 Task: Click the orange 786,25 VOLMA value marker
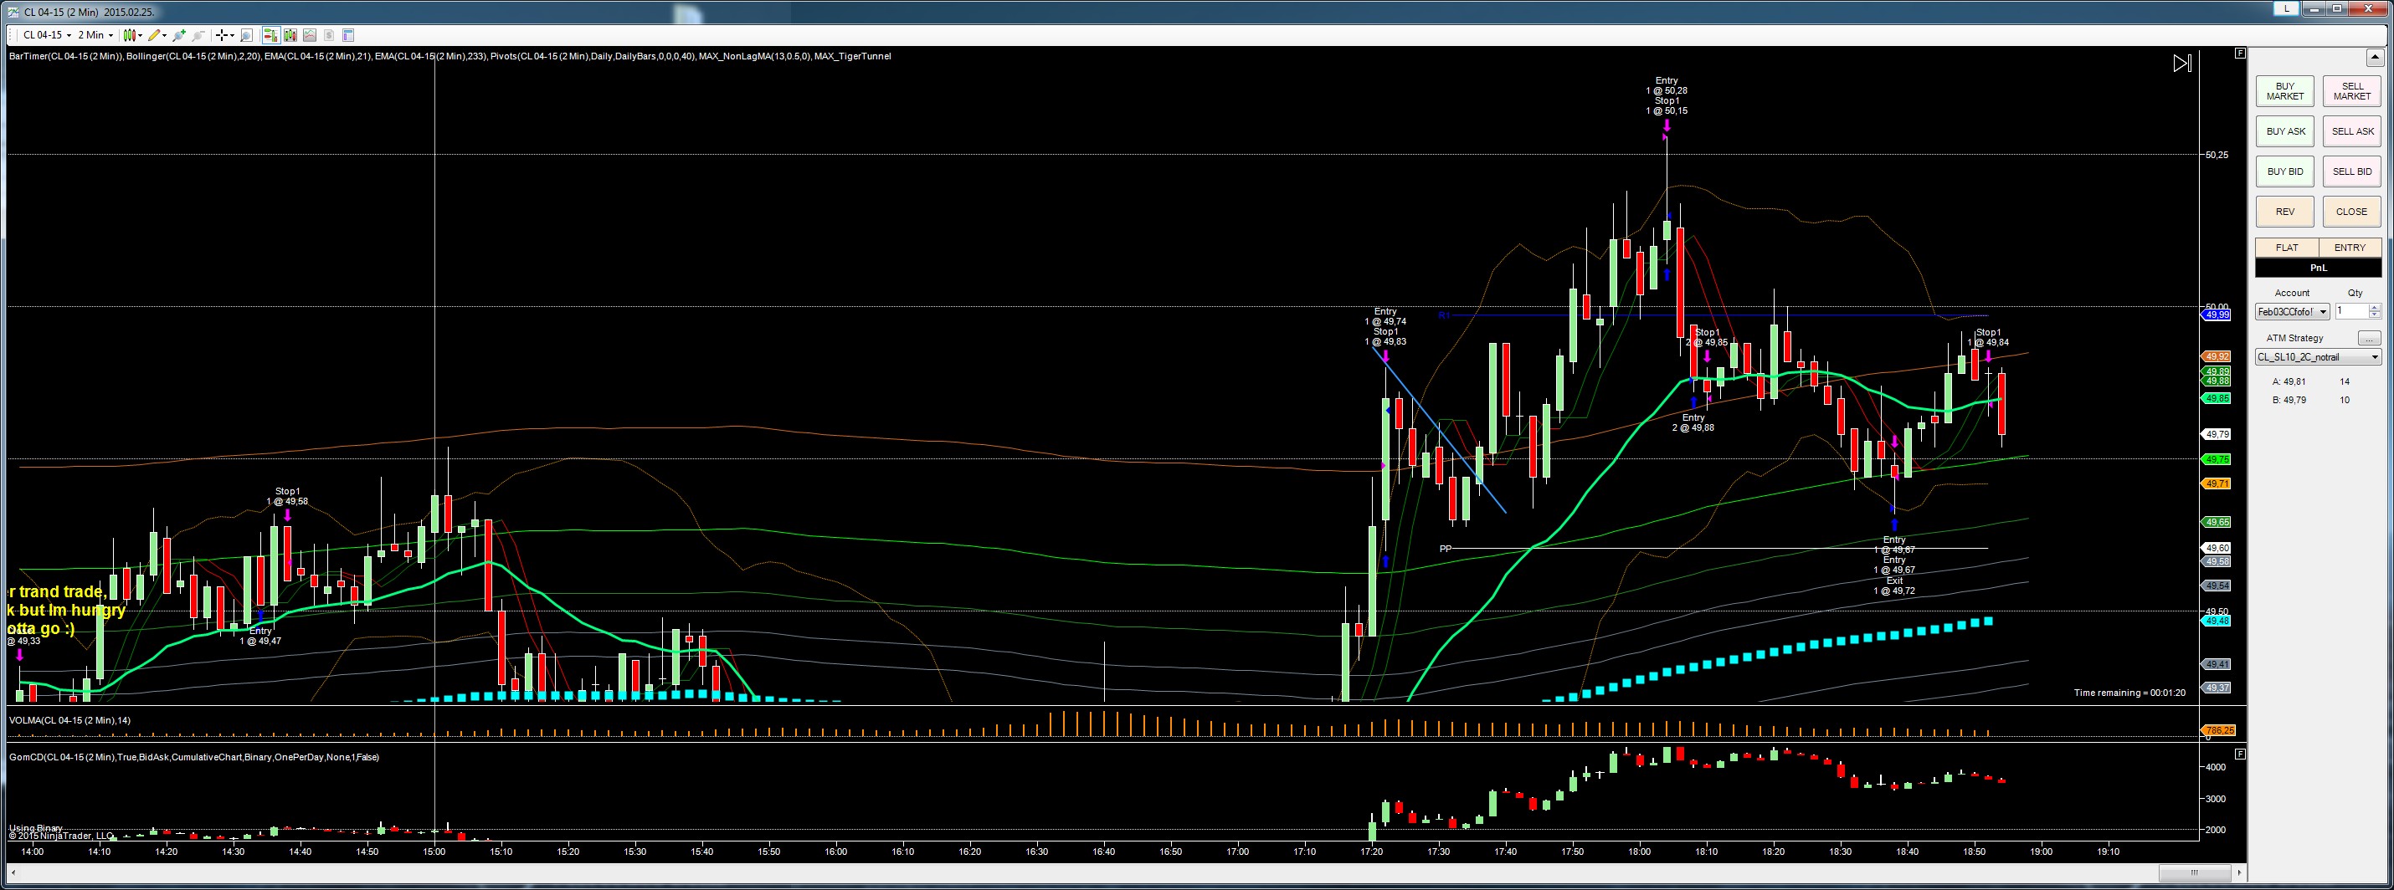point(2219,730)
